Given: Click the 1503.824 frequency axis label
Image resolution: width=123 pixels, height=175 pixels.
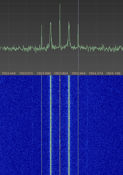Looking at the screenshot, I should (x=61, y=73).
